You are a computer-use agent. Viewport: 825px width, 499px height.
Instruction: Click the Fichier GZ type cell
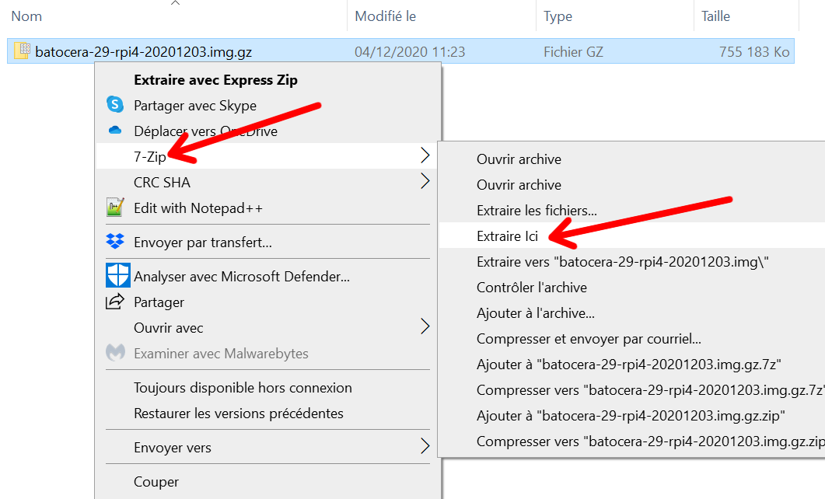[x=574, y=52]
